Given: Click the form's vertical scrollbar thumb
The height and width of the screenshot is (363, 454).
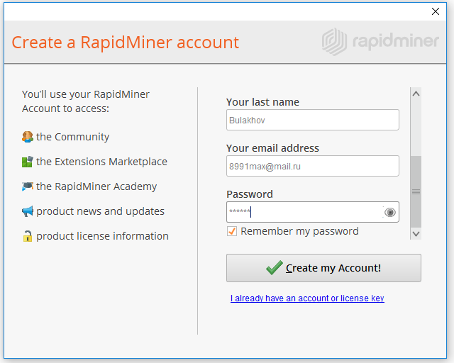Looking at the screenshot, I should (x=416, y=191).
